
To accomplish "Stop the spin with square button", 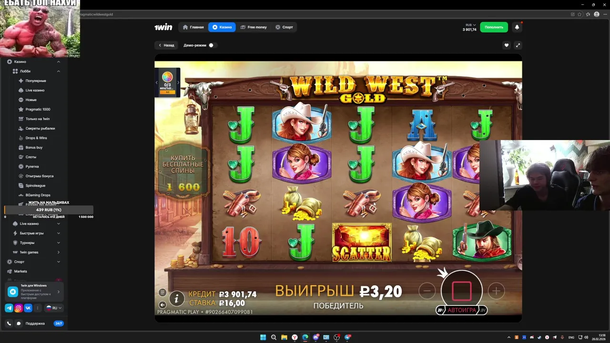I will pyautogui.click(x=461, y=291).
